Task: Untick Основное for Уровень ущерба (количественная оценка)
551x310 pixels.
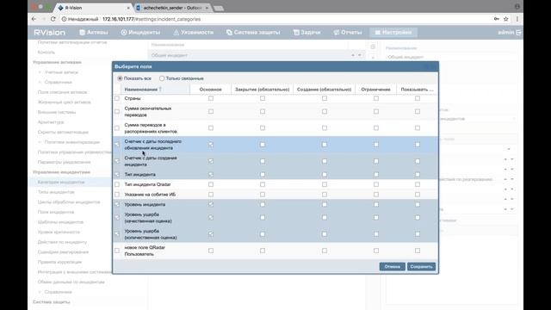Action: tap(211, 234)
